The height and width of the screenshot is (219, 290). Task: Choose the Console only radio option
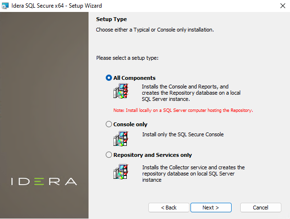(109, 124)
